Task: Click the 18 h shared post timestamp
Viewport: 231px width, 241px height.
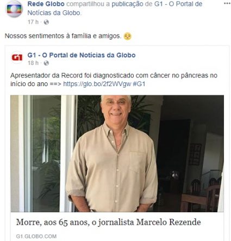Action: (33, 63)
